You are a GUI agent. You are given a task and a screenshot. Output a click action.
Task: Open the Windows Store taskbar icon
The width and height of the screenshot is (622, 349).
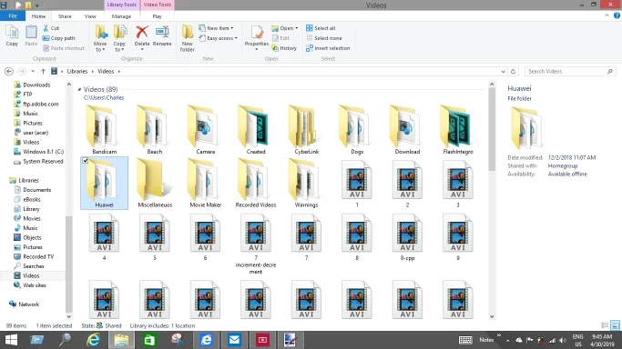pyautogui.click(x=149, y=340)
